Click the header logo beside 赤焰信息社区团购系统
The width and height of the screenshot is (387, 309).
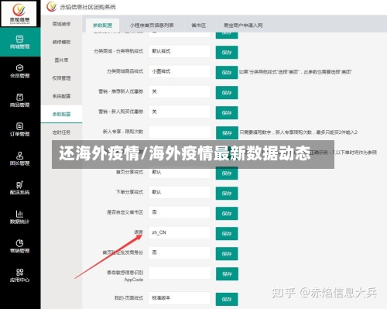(x=51, y=6)
